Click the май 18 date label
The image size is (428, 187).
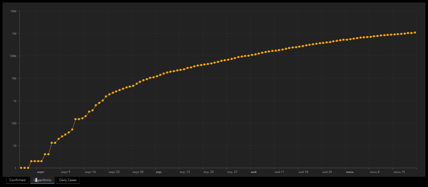tap(303, 172)
